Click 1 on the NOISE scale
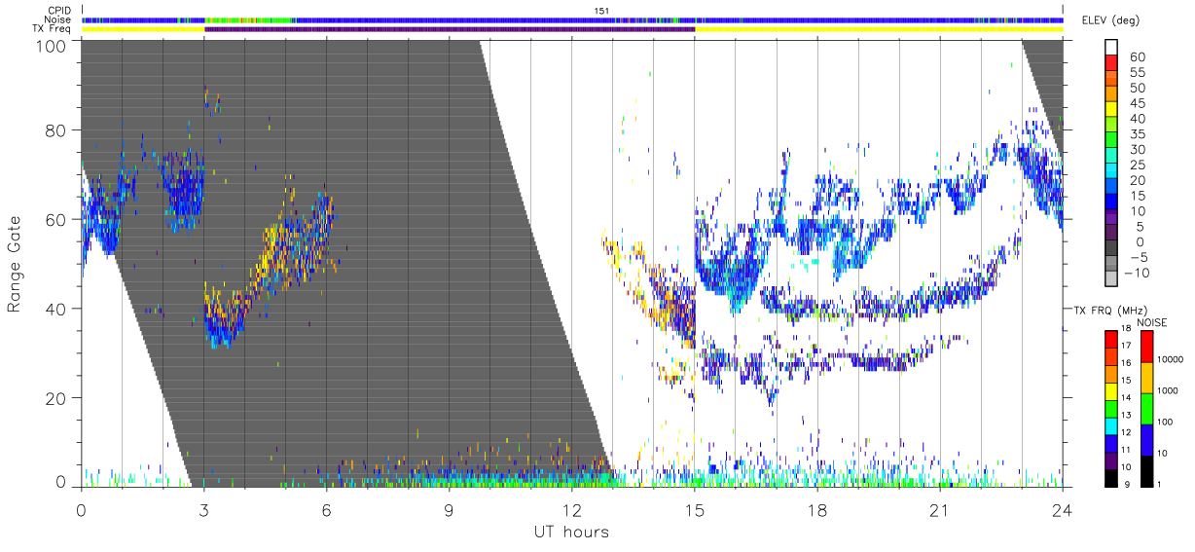Screen dimensions: 1195x552 coord(1158,484)
